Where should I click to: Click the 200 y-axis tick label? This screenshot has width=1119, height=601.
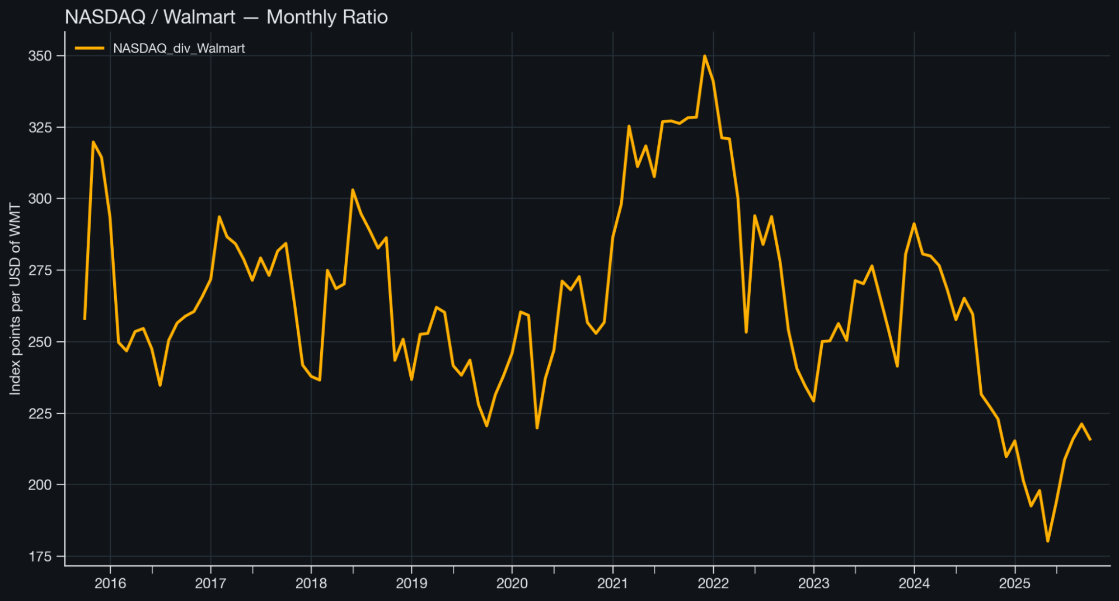[40, 485]
